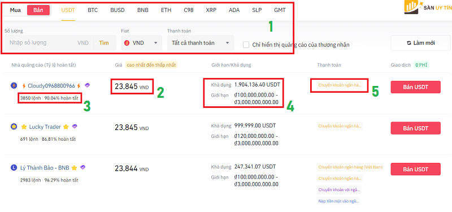The width and height of the screenshot is (452, 212).
Task: Click Chuyển khoản ngân hàng (Việt Nam) tag
Action: (x=350, y=167)
